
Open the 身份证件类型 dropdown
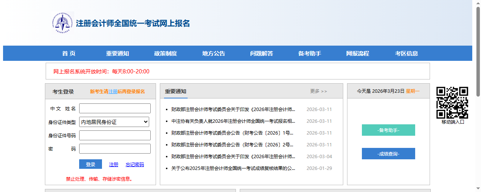coord(114,122)
